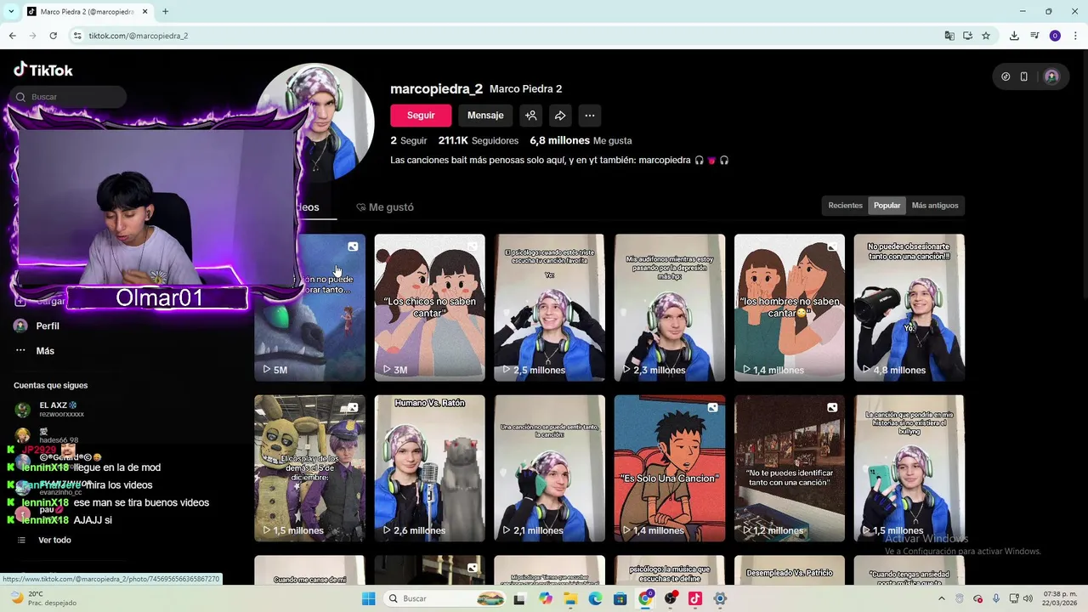Open Chrome three-dot menu
Image resolution: width=1088 pixels, height=612 pixels.
click(1075, 36)
